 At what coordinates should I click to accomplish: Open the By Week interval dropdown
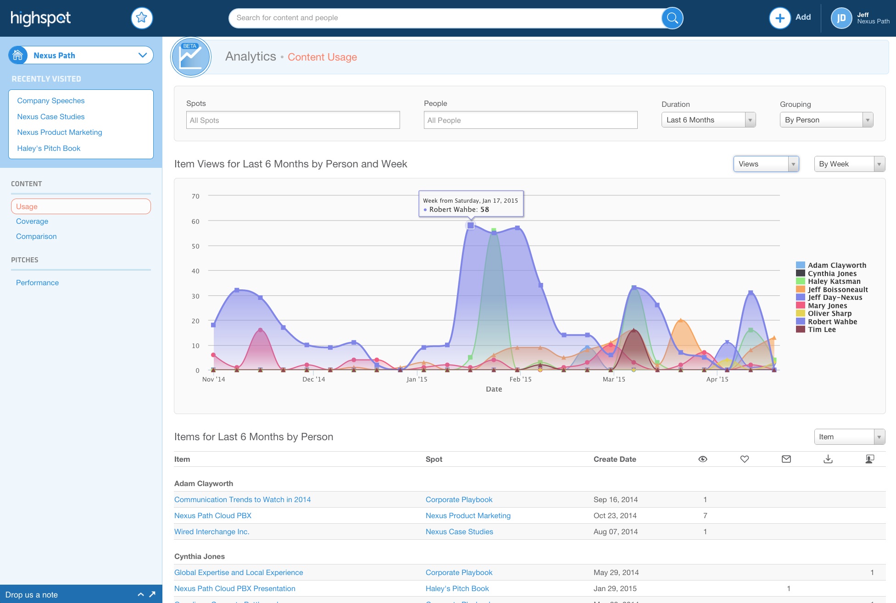[x=849, y=164]
